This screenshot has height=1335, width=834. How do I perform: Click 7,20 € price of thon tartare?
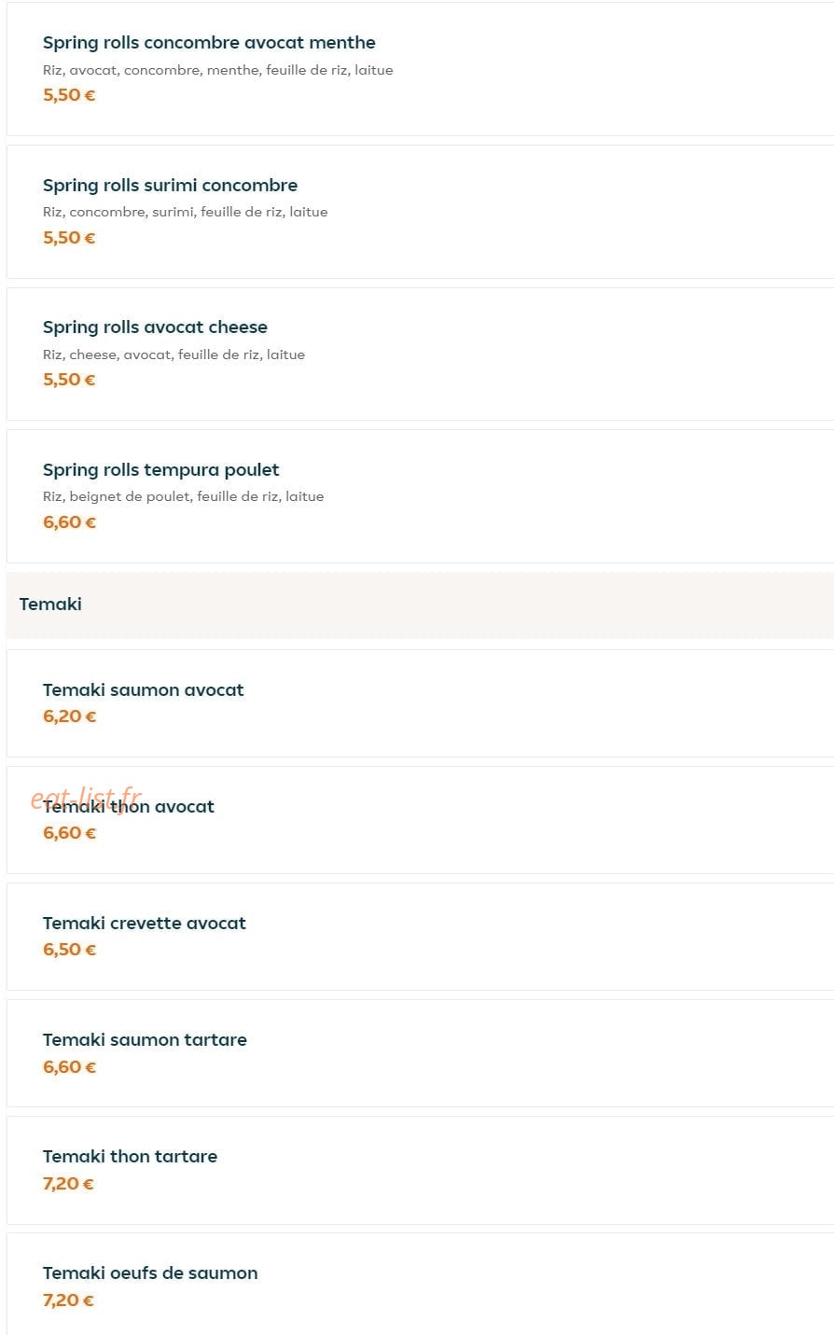tap(68, 1184)
